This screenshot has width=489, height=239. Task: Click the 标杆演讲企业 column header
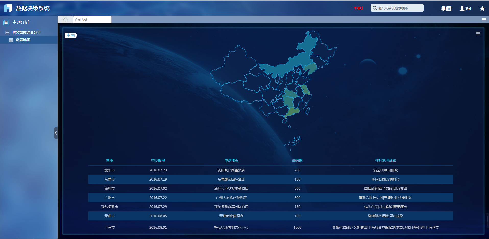tap(385, 160)
